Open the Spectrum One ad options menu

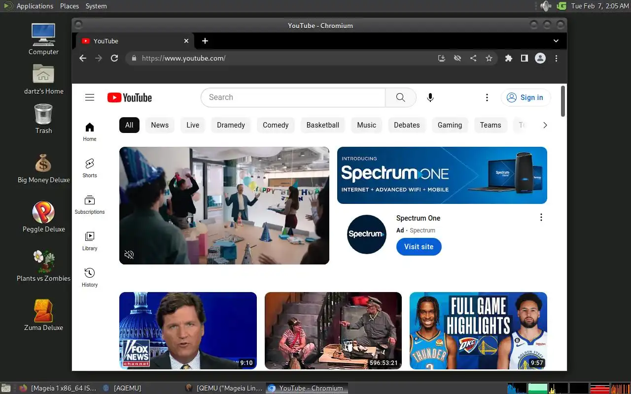[x=541, y=217]
